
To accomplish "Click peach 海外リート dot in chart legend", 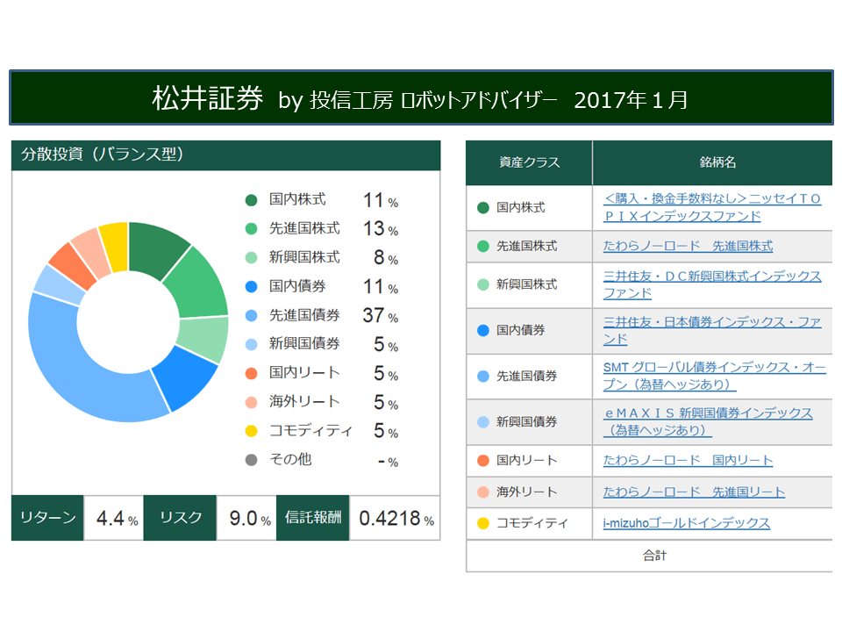I will tap(251, 402).
